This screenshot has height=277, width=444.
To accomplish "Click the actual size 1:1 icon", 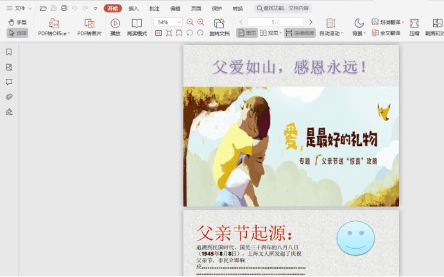I will [158, 33].
